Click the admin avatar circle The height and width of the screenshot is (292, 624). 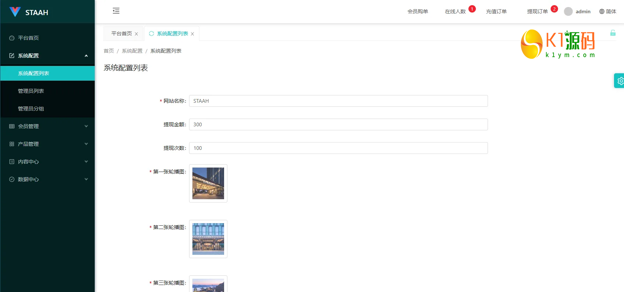pos(568,11)
